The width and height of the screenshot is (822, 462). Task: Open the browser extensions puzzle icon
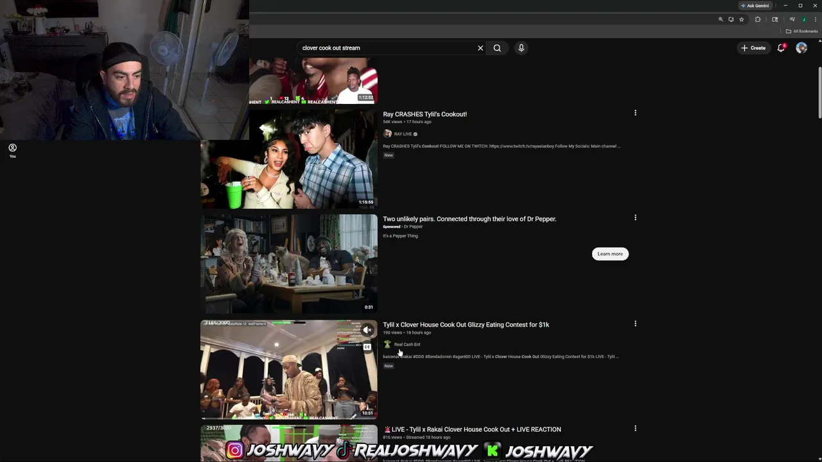[x=758, y=19]
